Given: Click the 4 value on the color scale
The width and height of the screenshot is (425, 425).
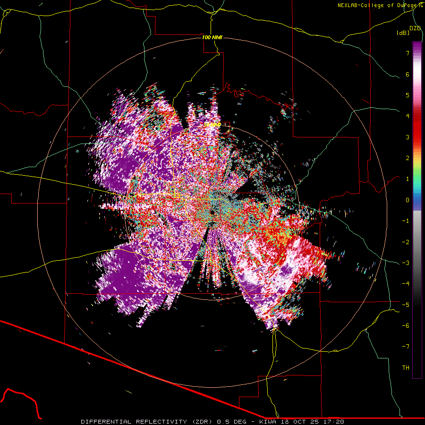Looking at the screenshot, I should click(x=408, y=116).
